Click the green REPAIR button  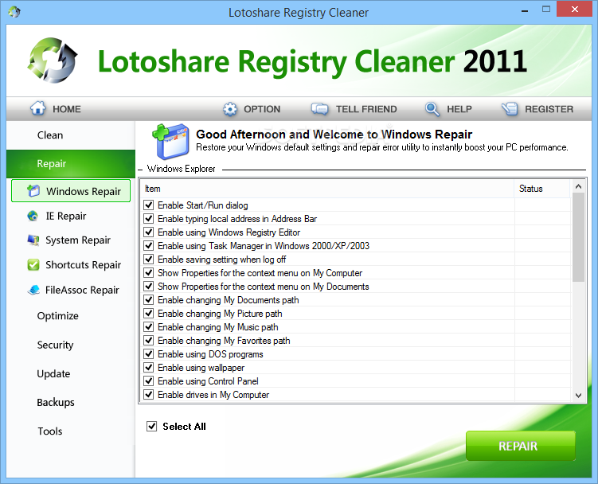[521, 446]
